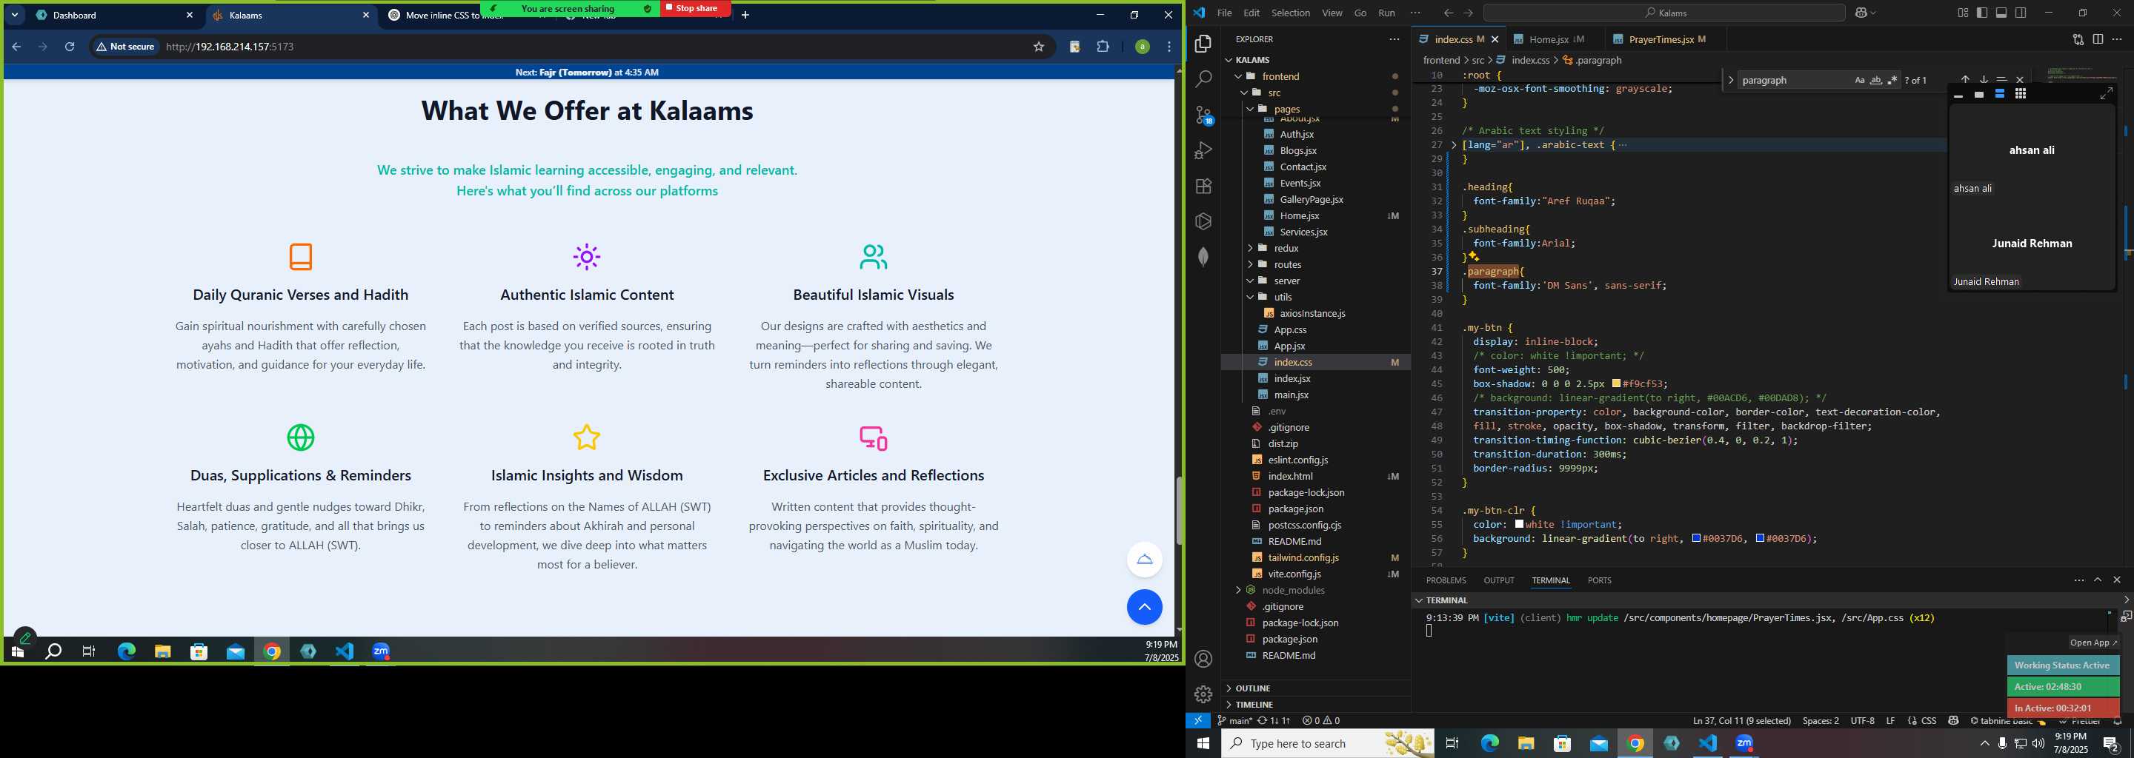Viewport: 2134px width, 758px height.
Task: Open the MongoDB leaf icon view
Action: click(x=1203, y=258)
